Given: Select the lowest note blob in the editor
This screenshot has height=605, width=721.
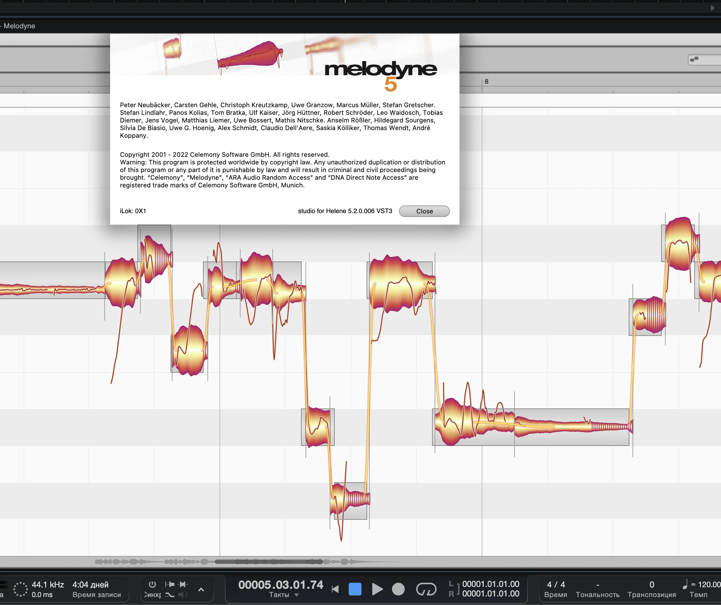Looking at the screenshot, I should (350, 499).
